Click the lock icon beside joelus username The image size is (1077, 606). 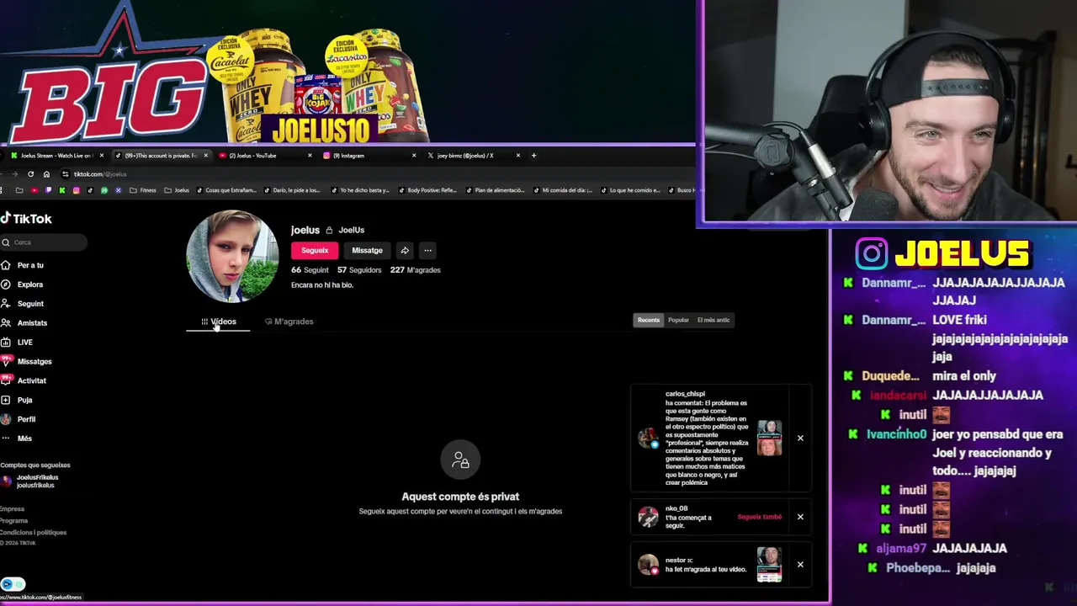(x=329, y=231)
